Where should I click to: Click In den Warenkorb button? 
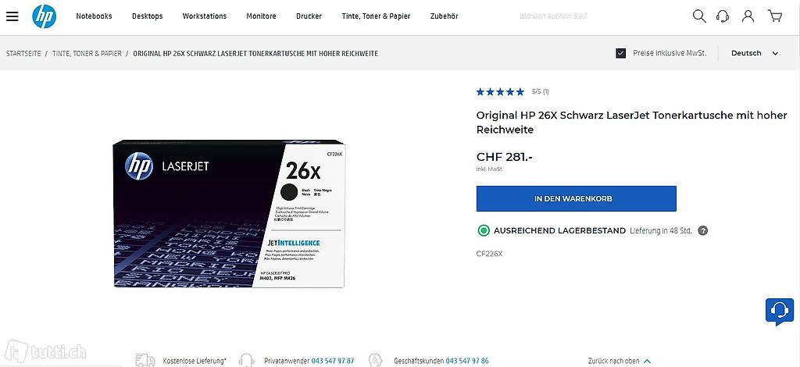click(576, 199)
